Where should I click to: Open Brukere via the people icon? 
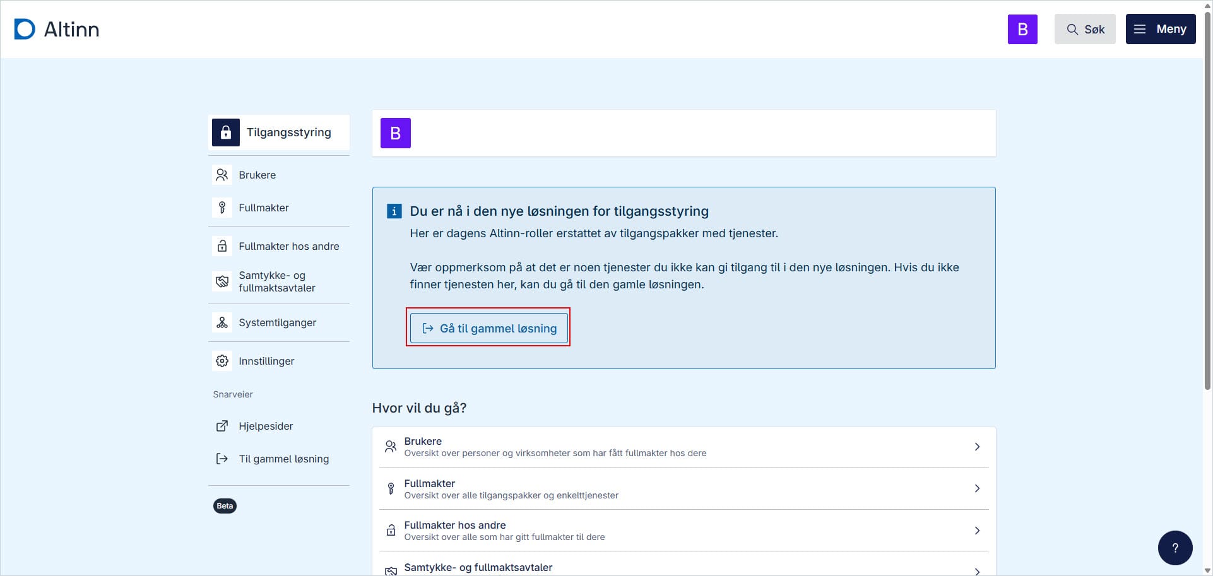coord(222,175)
